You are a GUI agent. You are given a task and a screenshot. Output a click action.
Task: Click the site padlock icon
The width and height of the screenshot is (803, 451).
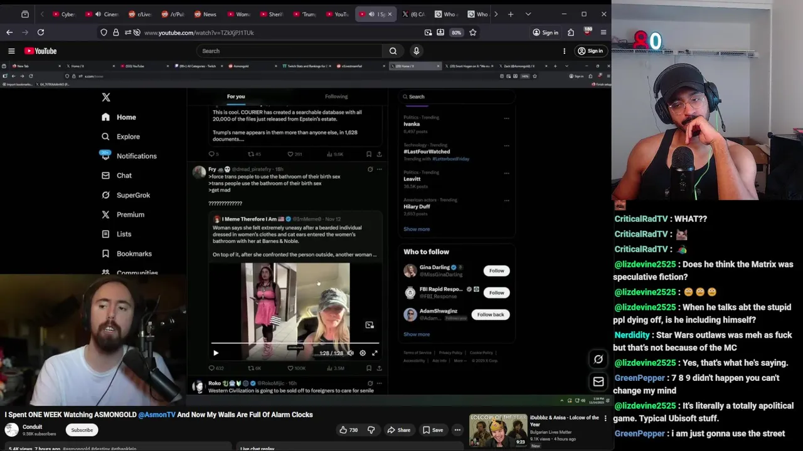coord(116,33)
